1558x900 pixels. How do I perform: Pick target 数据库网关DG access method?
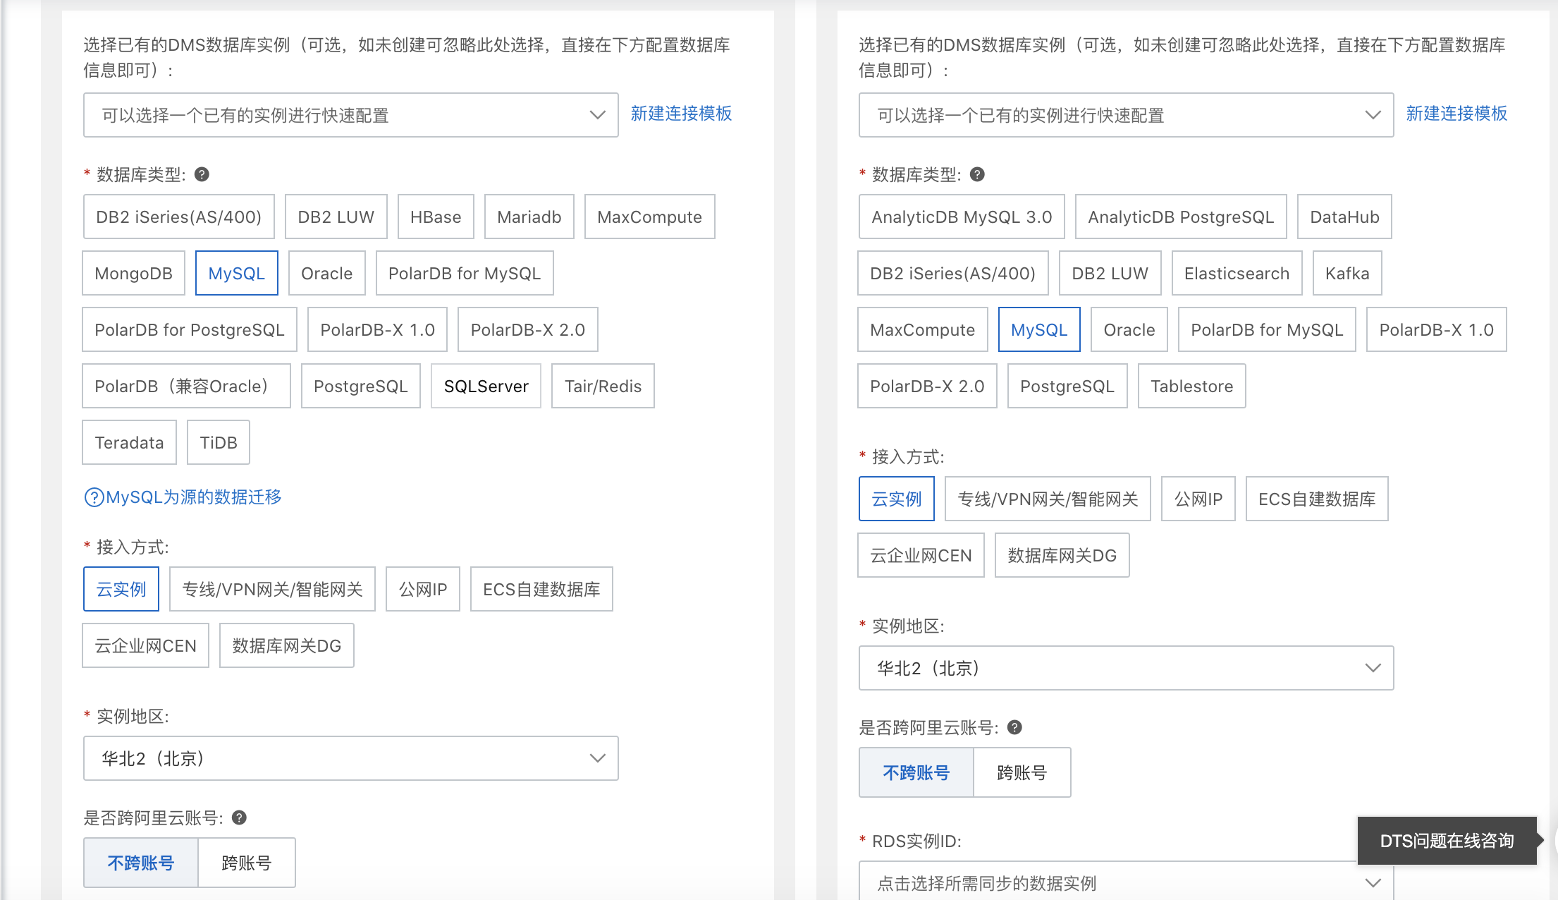click(x=1062, y=555)
